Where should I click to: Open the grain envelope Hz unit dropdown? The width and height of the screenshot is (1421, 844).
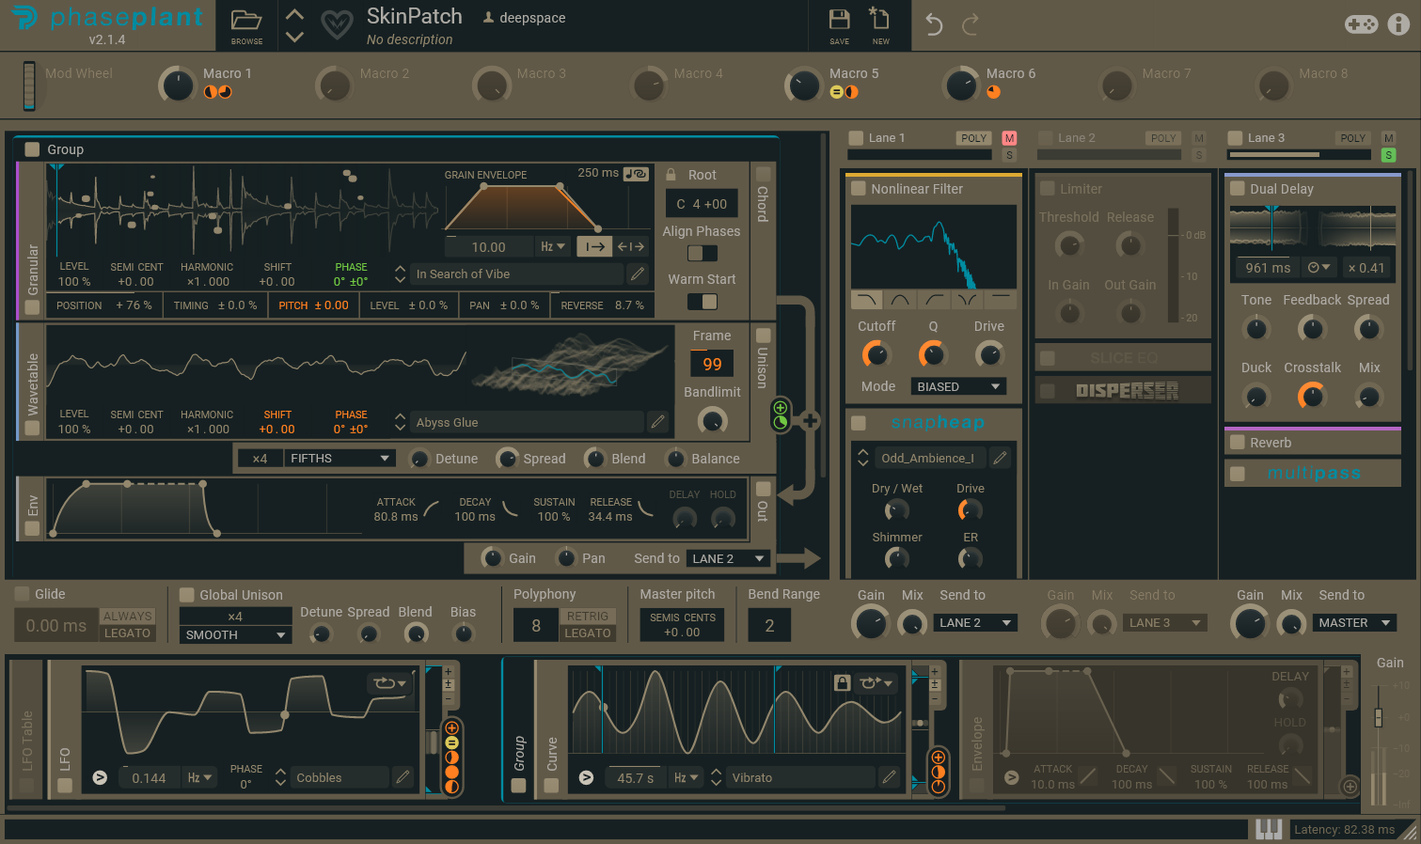[x=553, y=246]
